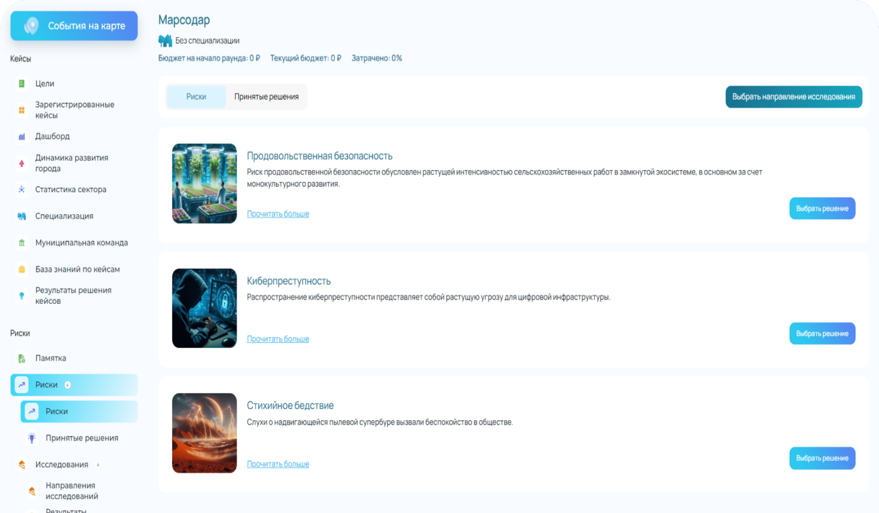Click the Дашборд bar chart icon
The image size is (879, 513).
click(22, 136)
